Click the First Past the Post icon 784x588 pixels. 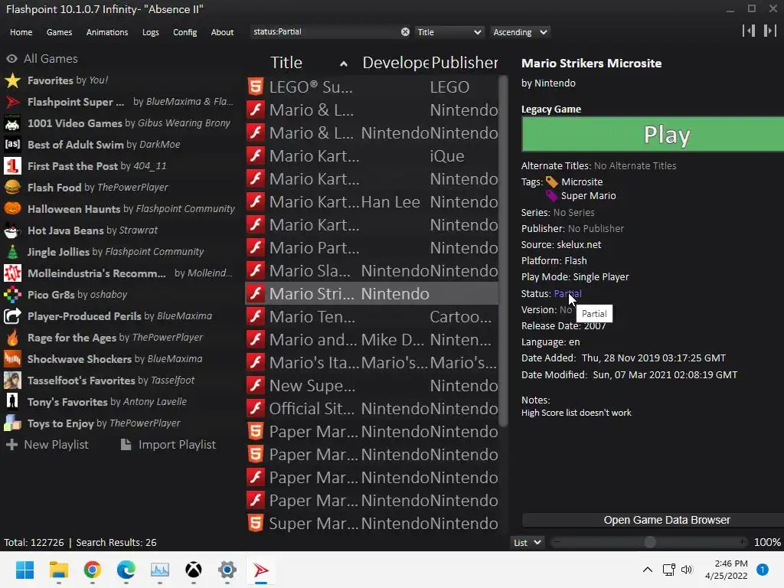pyautogui.click(x=12, y=166)
